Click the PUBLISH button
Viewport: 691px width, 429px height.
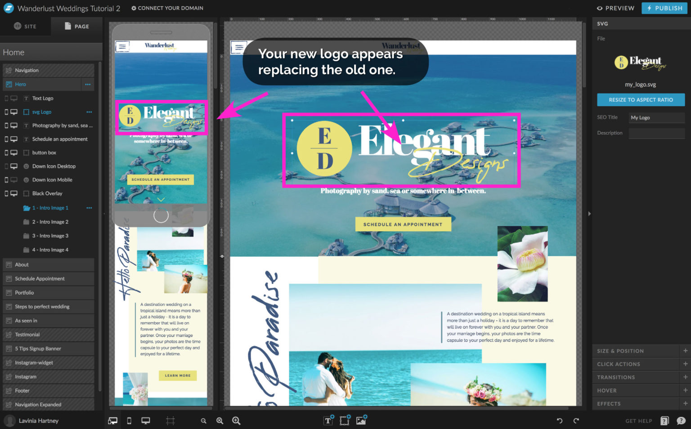click(664, 8)
